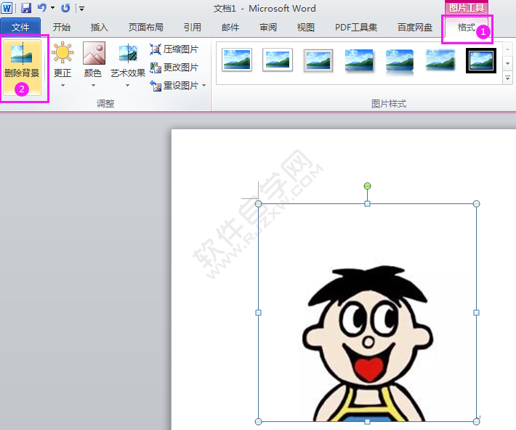The width and height of the screenshot is (516, 430).
Task: Apply the second picture style with white border
Action: pos(278,60)
